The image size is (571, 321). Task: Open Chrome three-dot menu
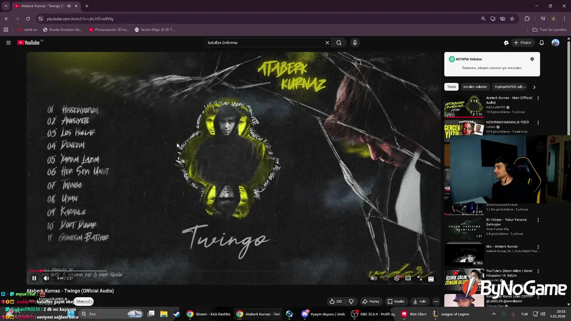(564, 19)
